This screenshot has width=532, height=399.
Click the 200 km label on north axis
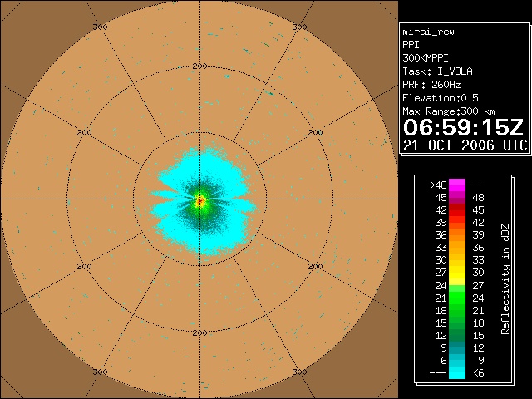[199, 66]
